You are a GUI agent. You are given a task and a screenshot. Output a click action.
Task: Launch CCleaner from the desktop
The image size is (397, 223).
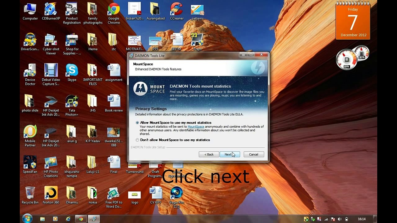(176, 12)
